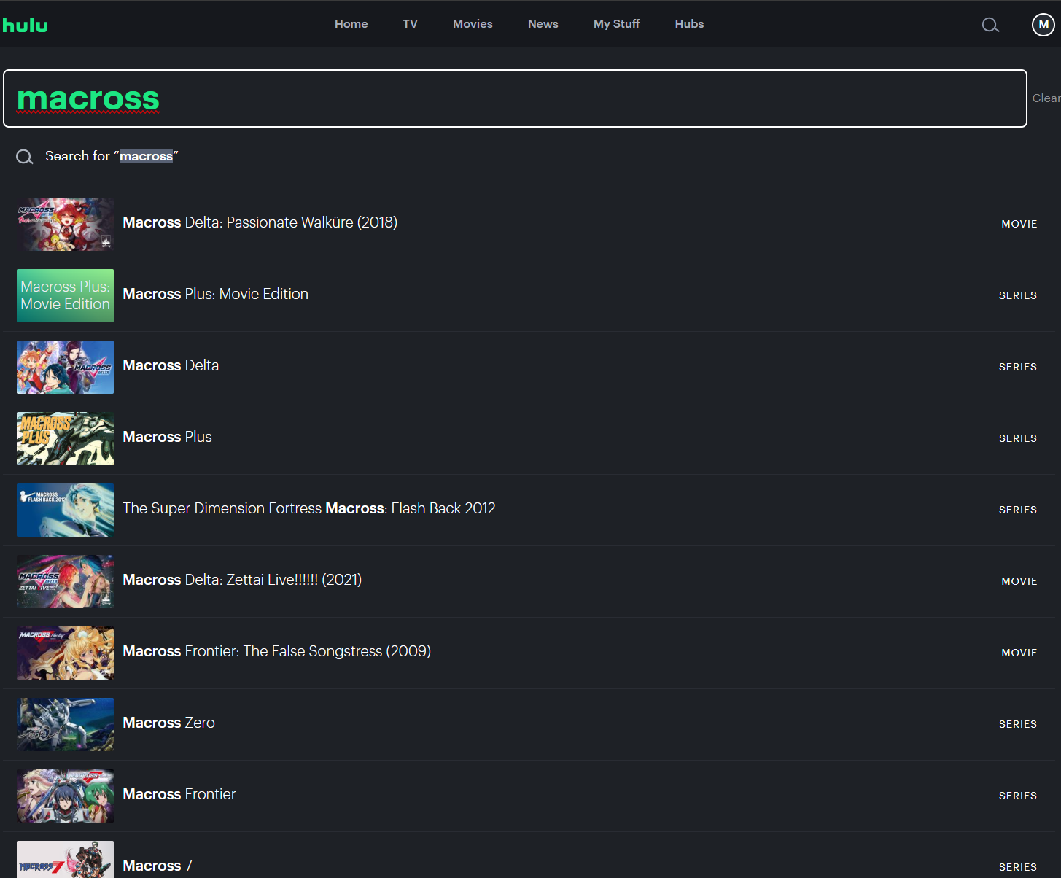
Task: Open the search magnifier icon in header
Action: click(x=990, y=25)
